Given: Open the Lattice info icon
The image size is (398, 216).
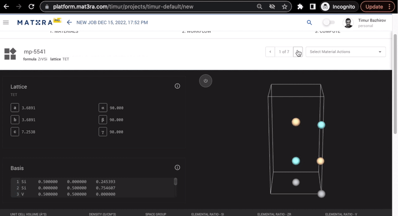Looking at the screenshot, I should (177, 86).
